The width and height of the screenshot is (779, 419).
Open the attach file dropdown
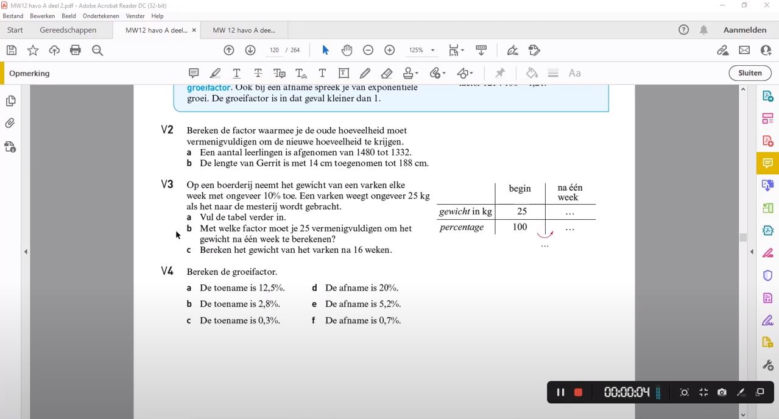[x=437, y=73]
